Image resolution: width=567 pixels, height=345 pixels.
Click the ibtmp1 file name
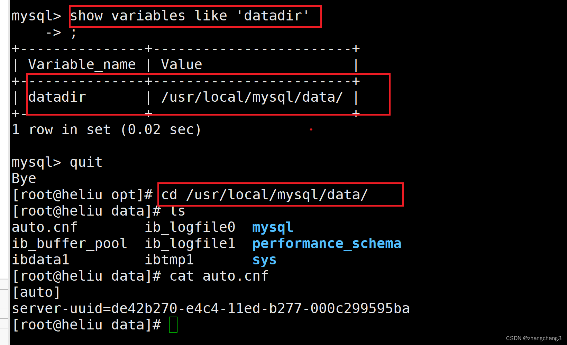click(x=169, y=260)
